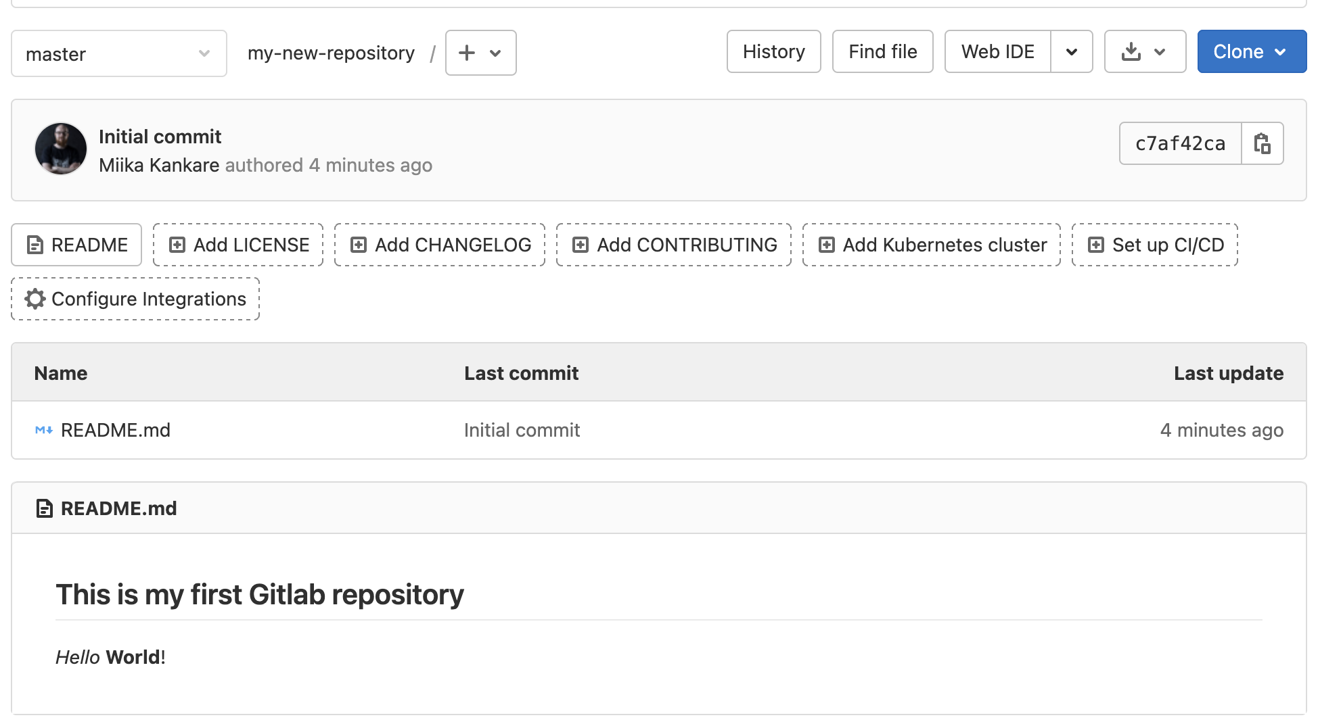The image size is (1318, 726).
Task: Click the Configure Integrations gear icon
Action: (35, 299)
